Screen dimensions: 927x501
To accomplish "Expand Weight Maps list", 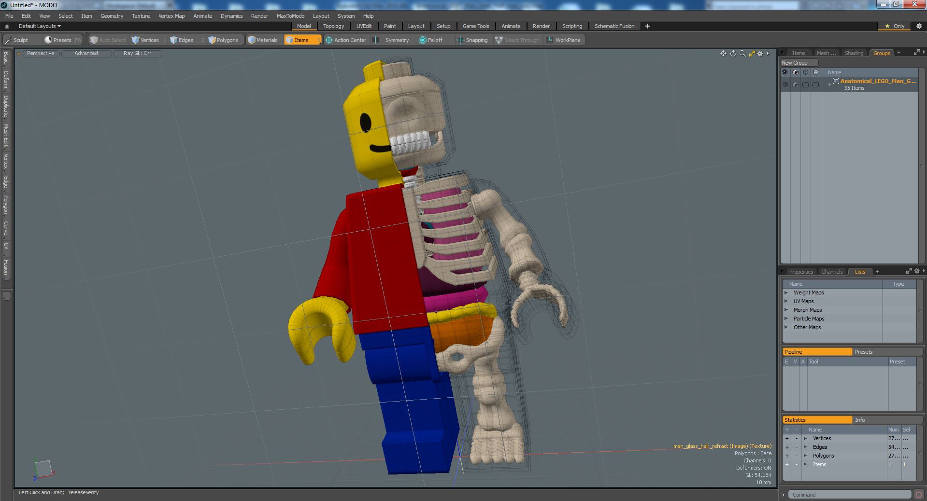I will coord(786,292).
